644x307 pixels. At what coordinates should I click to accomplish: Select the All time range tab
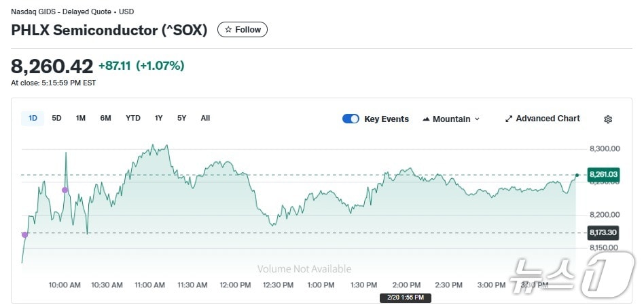coord(205,118)
